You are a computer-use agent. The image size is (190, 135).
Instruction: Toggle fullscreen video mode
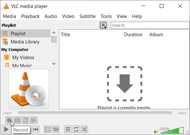point(47,129)
